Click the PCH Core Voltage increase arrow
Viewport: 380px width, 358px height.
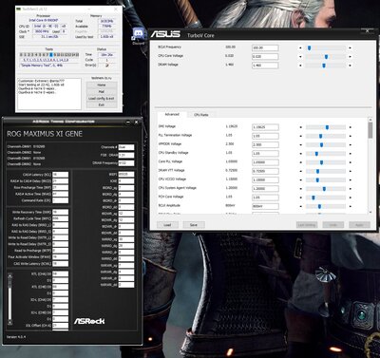(x=351, y=198)
